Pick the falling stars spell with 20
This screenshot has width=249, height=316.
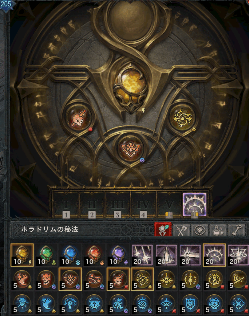click(x=142, y=255)
